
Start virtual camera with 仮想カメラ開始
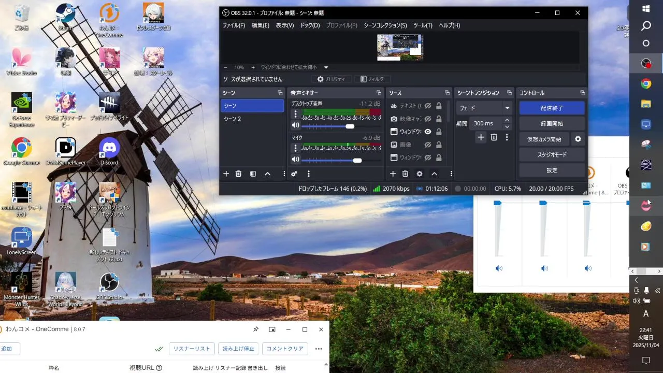coord(544,139)
